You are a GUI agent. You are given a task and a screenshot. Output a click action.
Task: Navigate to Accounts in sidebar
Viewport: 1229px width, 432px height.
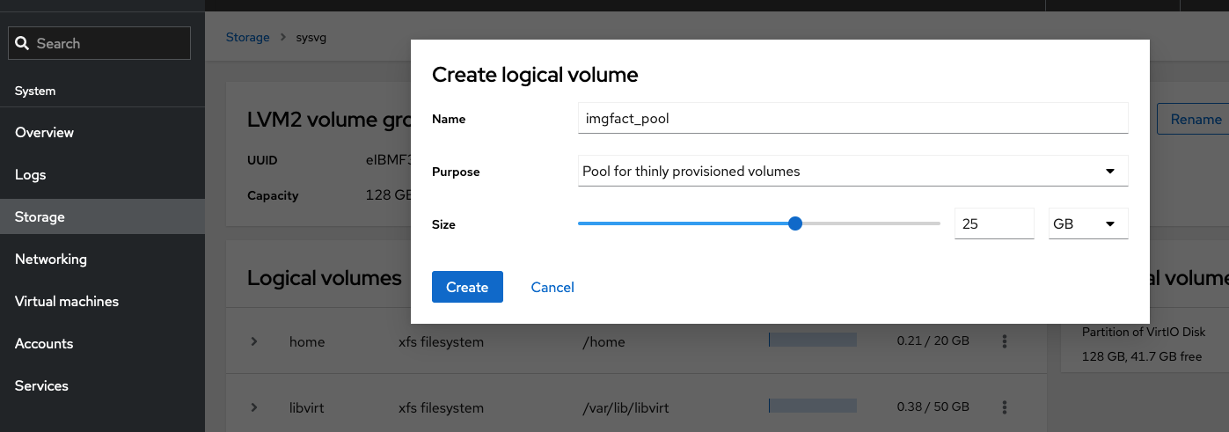(44, 343)
